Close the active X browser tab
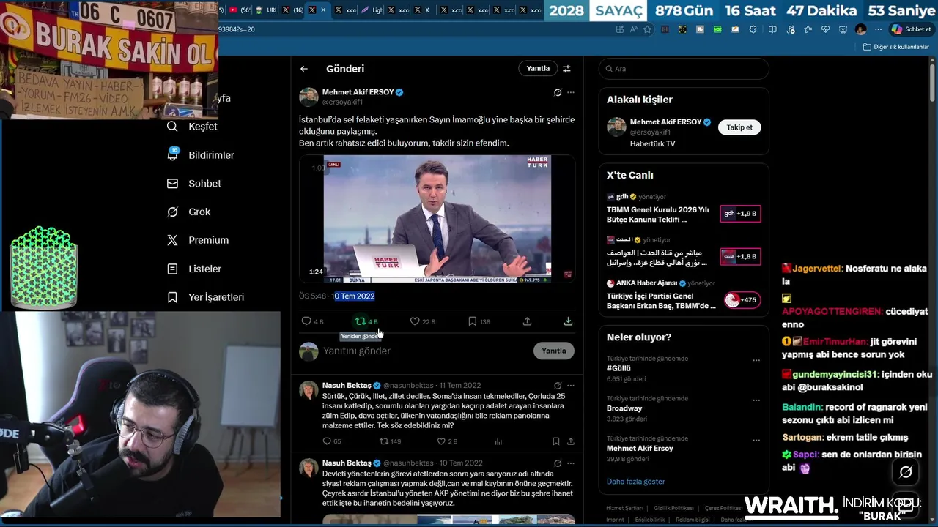 (x=323, y=10)
